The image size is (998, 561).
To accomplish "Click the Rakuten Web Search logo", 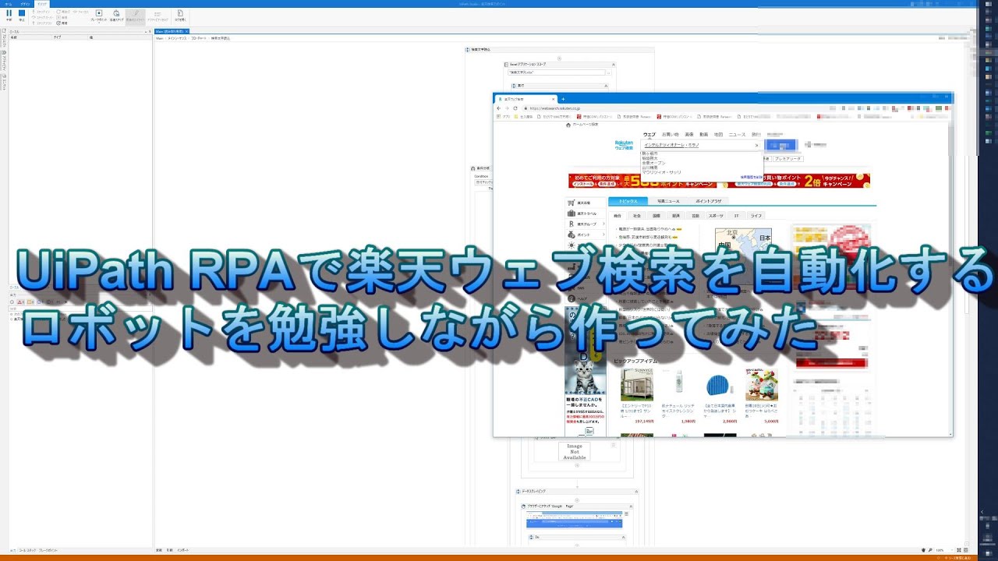I will point(625,145).
